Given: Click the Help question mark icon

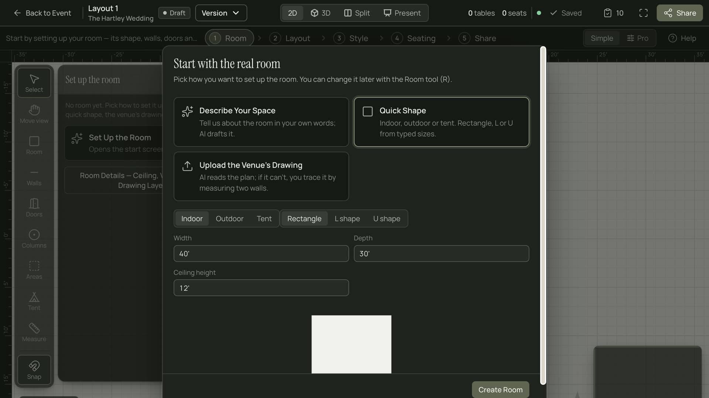Looking at the screenshot, I should (x=682, y=38).
